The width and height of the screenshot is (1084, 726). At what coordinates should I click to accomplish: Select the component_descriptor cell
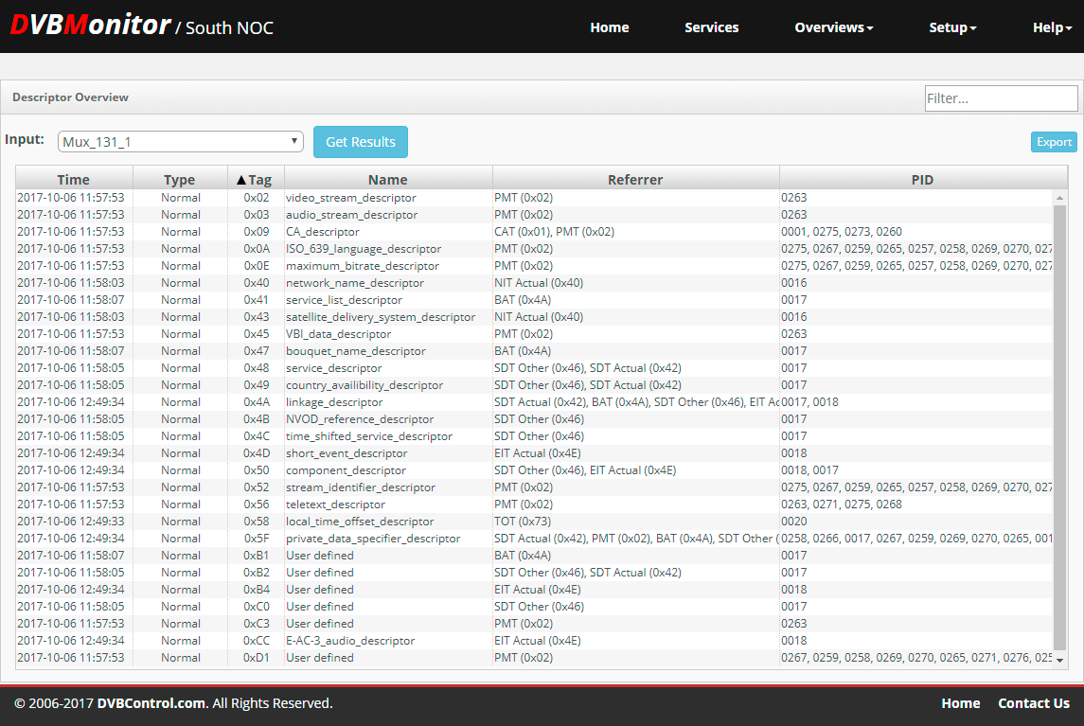346,470
